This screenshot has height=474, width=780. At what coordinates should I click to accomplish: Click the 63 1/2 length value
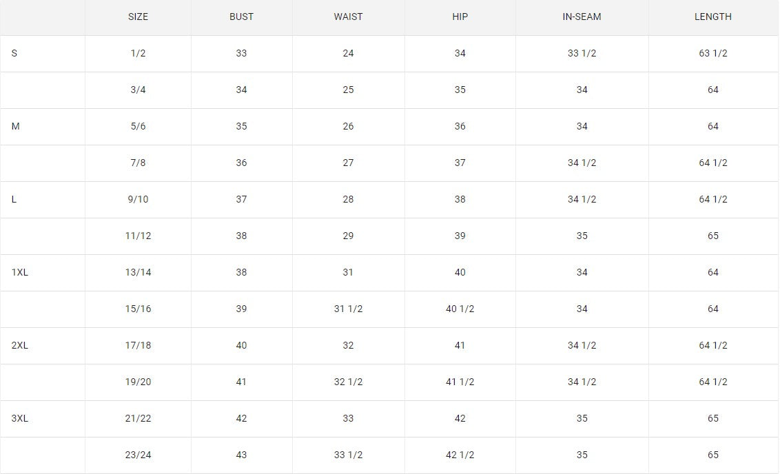coord(712,53)
